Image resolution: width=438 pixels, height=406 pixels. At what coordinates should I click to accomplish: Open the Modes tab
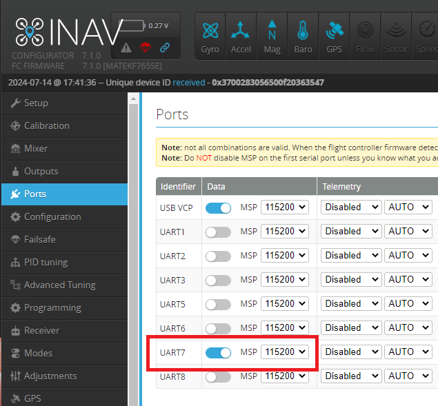[x=65, y=353]
